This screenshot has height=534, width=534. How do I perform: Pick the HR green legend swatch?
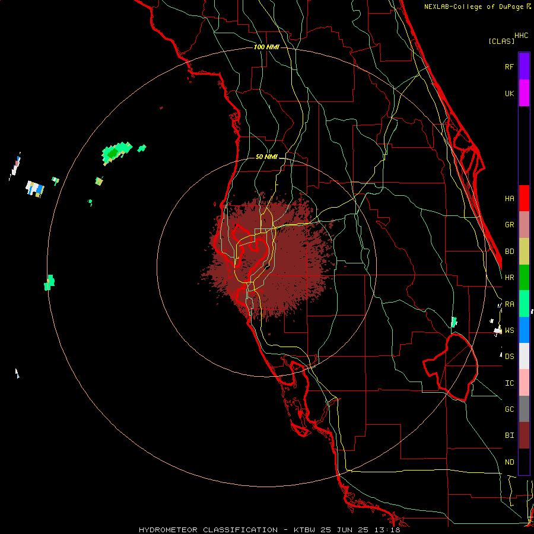(524, 278)
